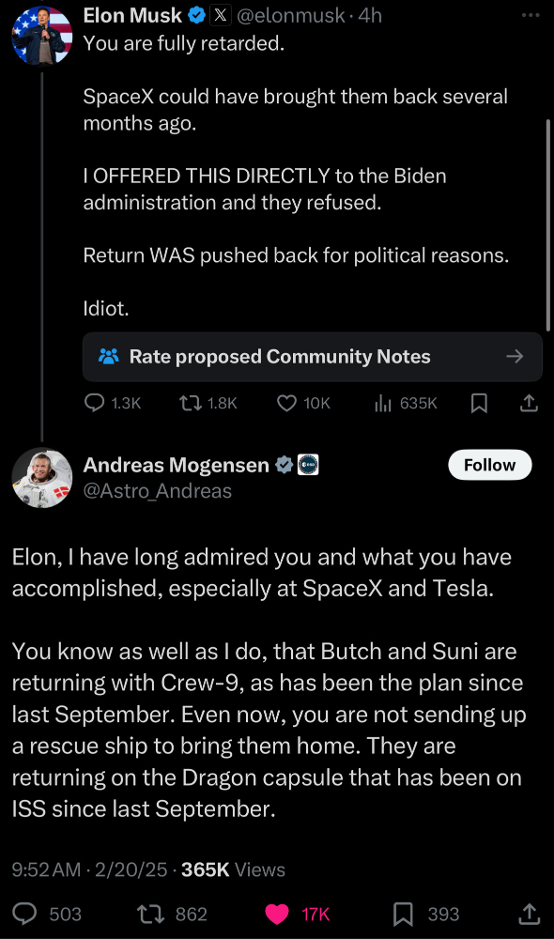Repost Elon Musk's tweet
This screenshot has height=939, width=554.
pyautogui.click(x=208, y=403)
